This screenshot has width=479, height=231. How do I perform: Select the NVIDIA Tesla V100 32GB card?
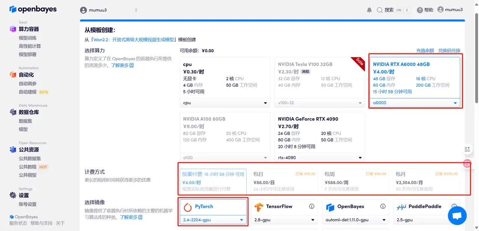pyautogui.click(x=320, y=82)
